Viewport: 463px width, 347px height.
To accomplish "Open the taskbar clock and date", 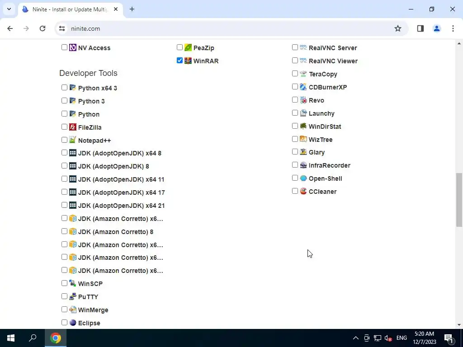I will [424, 338].
